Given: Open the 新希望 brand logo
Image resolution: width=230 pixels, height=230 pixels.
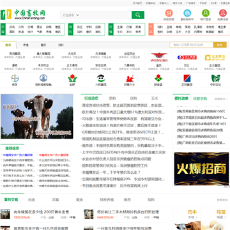Looking at the screenshot, I should click(158, 78).
